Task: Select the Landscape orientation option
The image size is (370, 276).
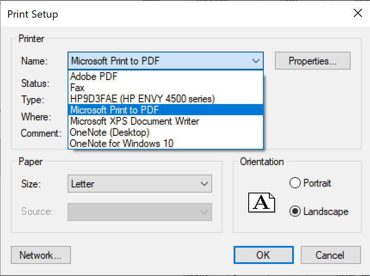Action: (296, 211)
